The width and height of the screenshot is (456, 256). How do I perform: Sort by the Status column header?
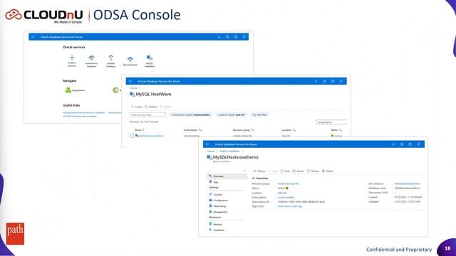336,130
